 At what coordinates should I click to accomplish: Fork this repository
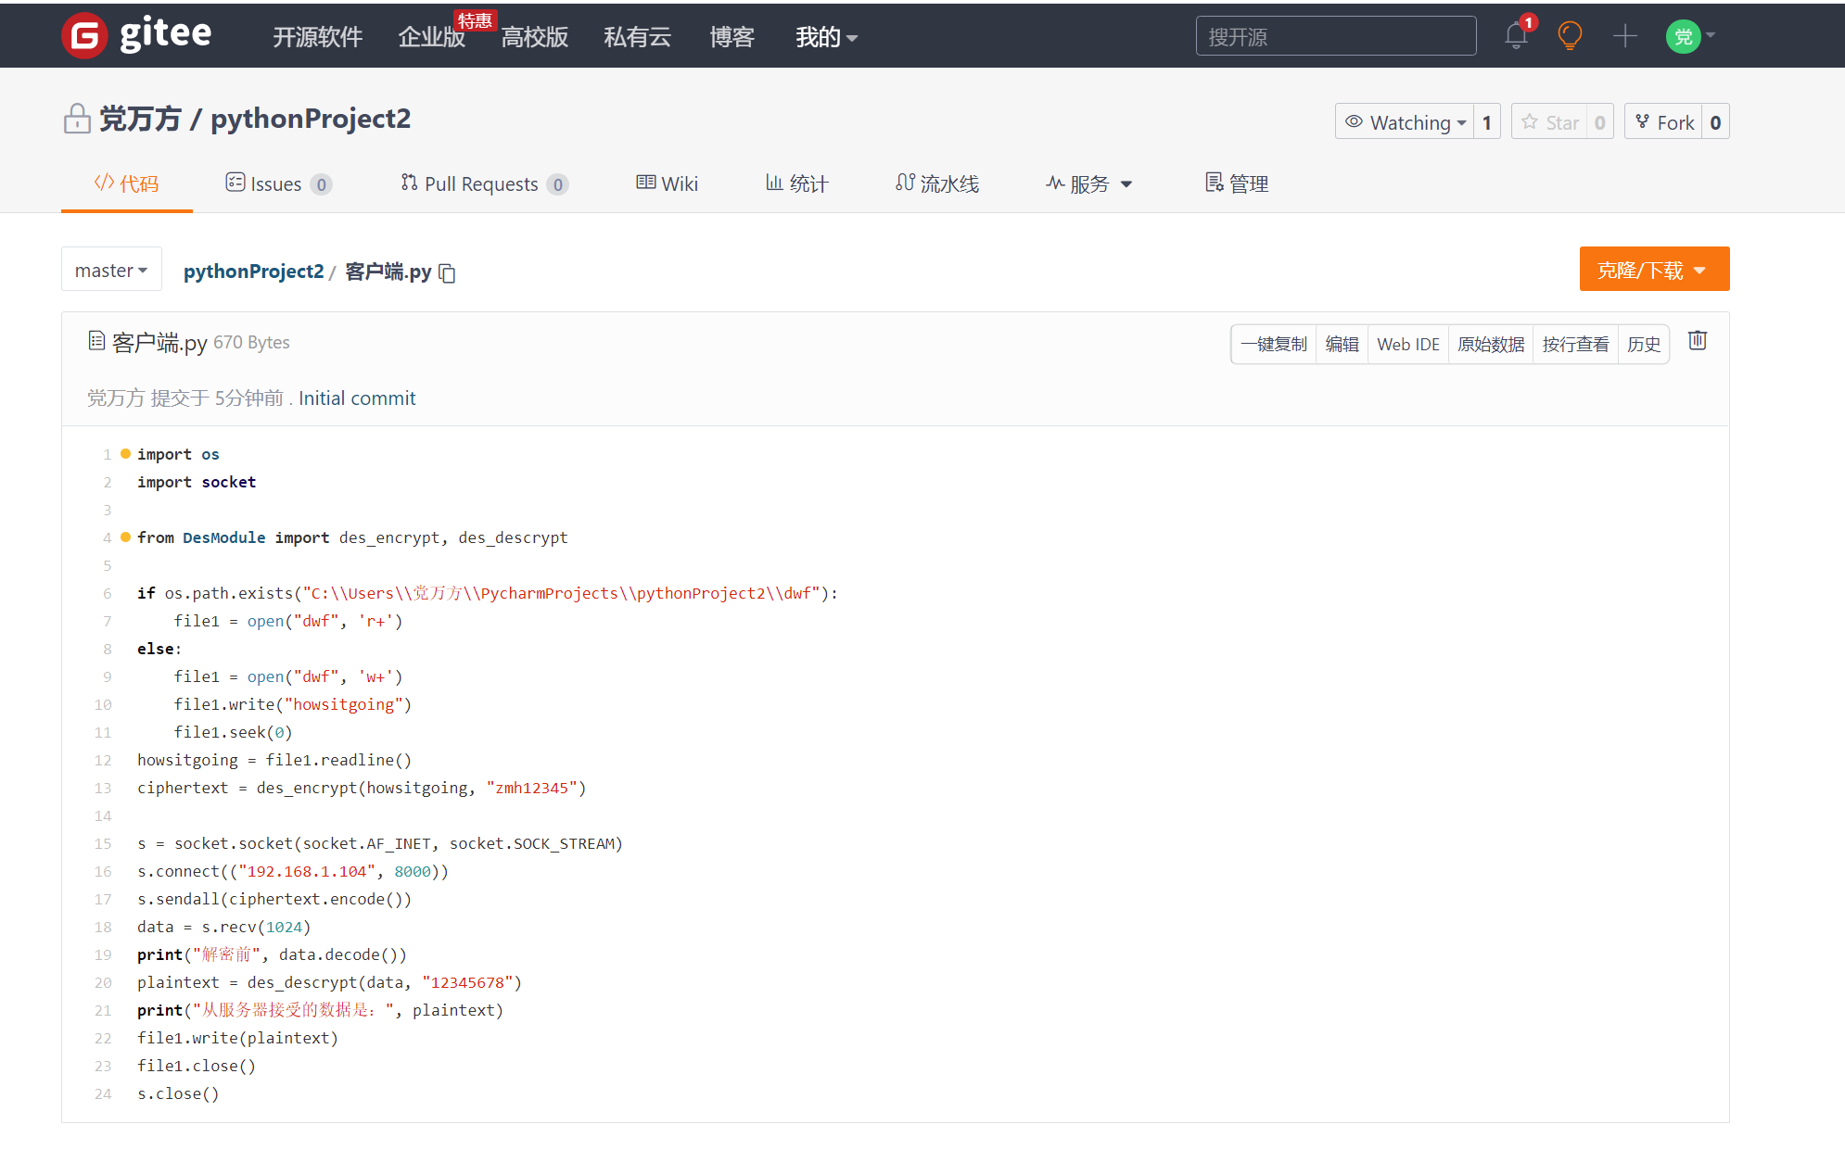point(1665,122)
